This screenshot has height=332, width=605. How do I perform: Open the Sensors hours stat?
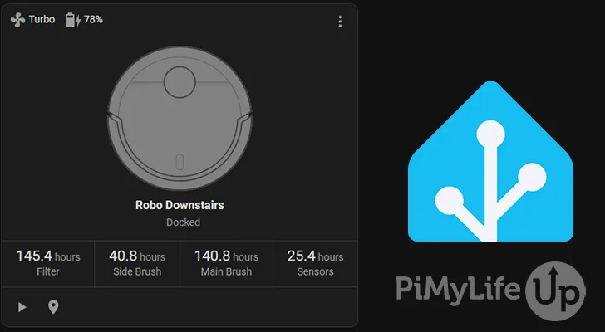[315, 263]
